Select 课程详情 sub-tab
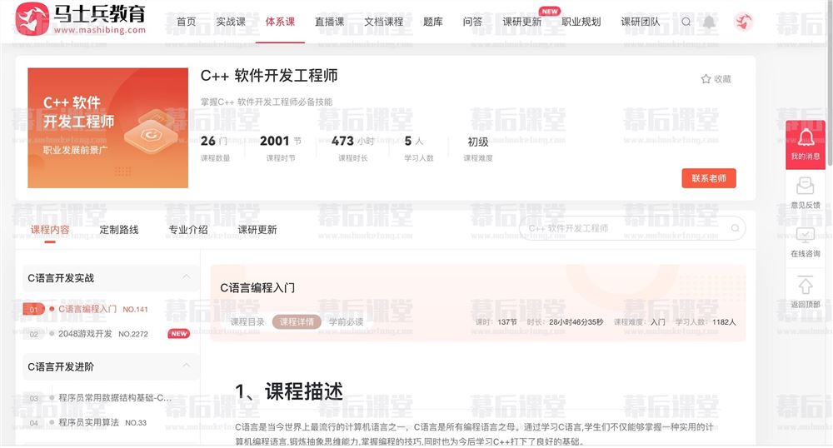This screenshot has width=833, height=448. [297, 321]
